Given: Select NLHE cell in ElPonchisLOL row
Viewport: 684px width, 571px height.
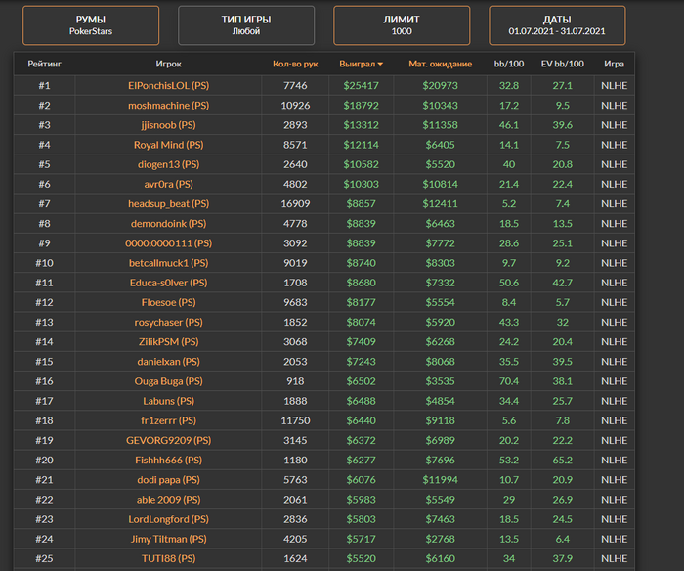Looking at the screenshot, I should point(614,86).
